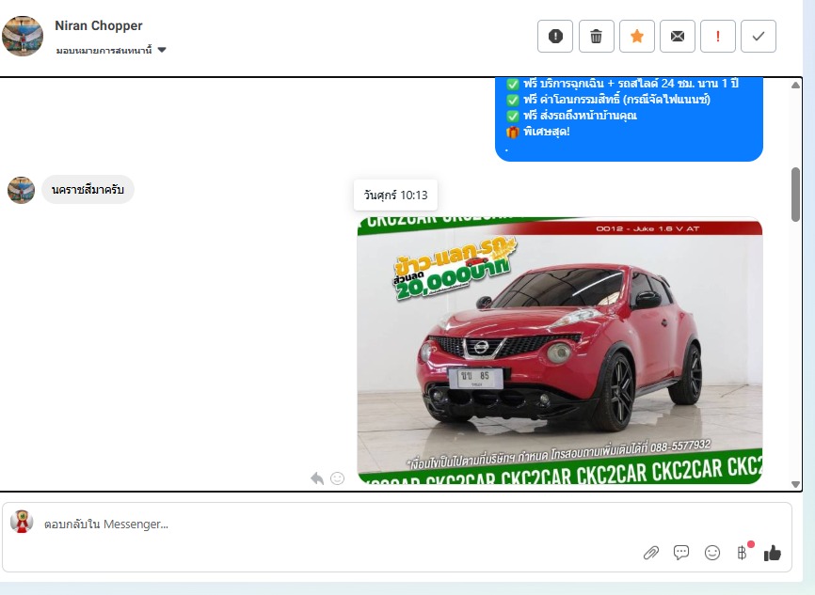The height and width of the screenshot is (595, 815).
Task: Delete conversation using trash can icon
Action: point(596,37)
